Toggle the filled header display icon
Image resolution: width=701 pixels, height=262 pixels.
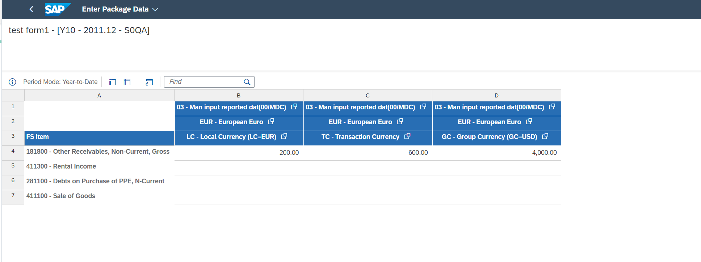point(113,82)
